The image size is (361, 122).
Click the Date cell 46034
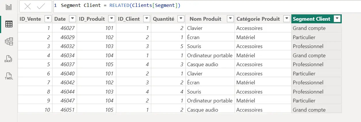[68, 56]
